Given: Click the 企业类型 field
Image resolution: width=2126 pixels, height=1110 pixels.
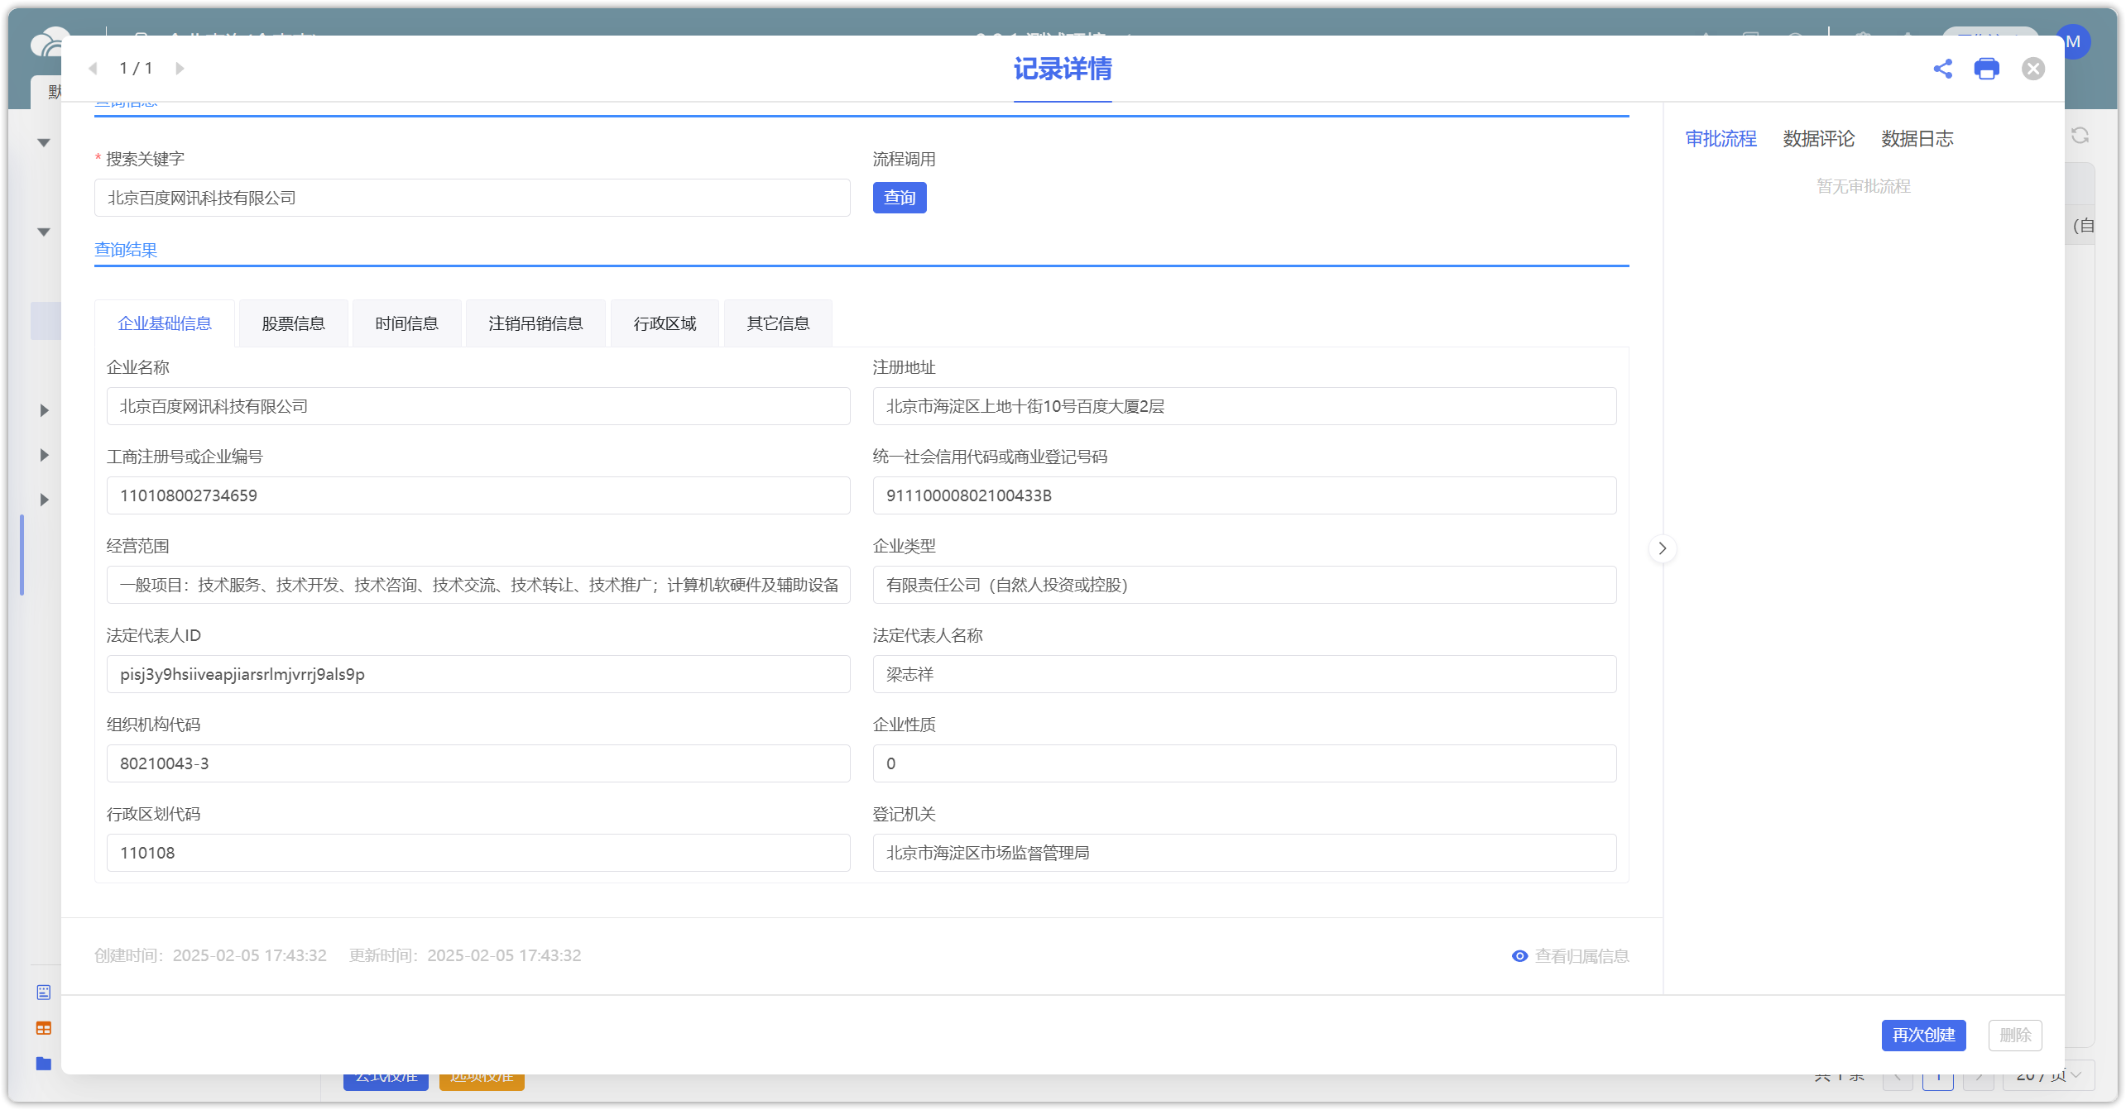Looking at the screenshot, I should [x=1245, y=585].
